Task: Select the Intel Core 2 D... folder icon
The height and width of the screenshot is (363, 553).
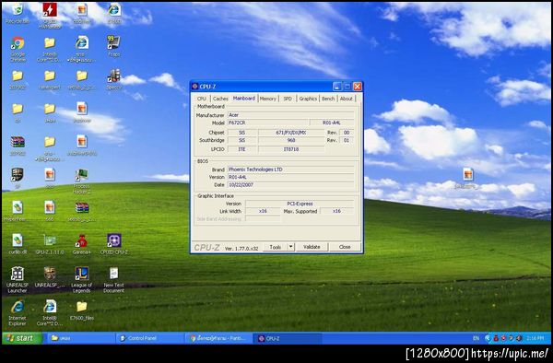Action: click(50, 49)
